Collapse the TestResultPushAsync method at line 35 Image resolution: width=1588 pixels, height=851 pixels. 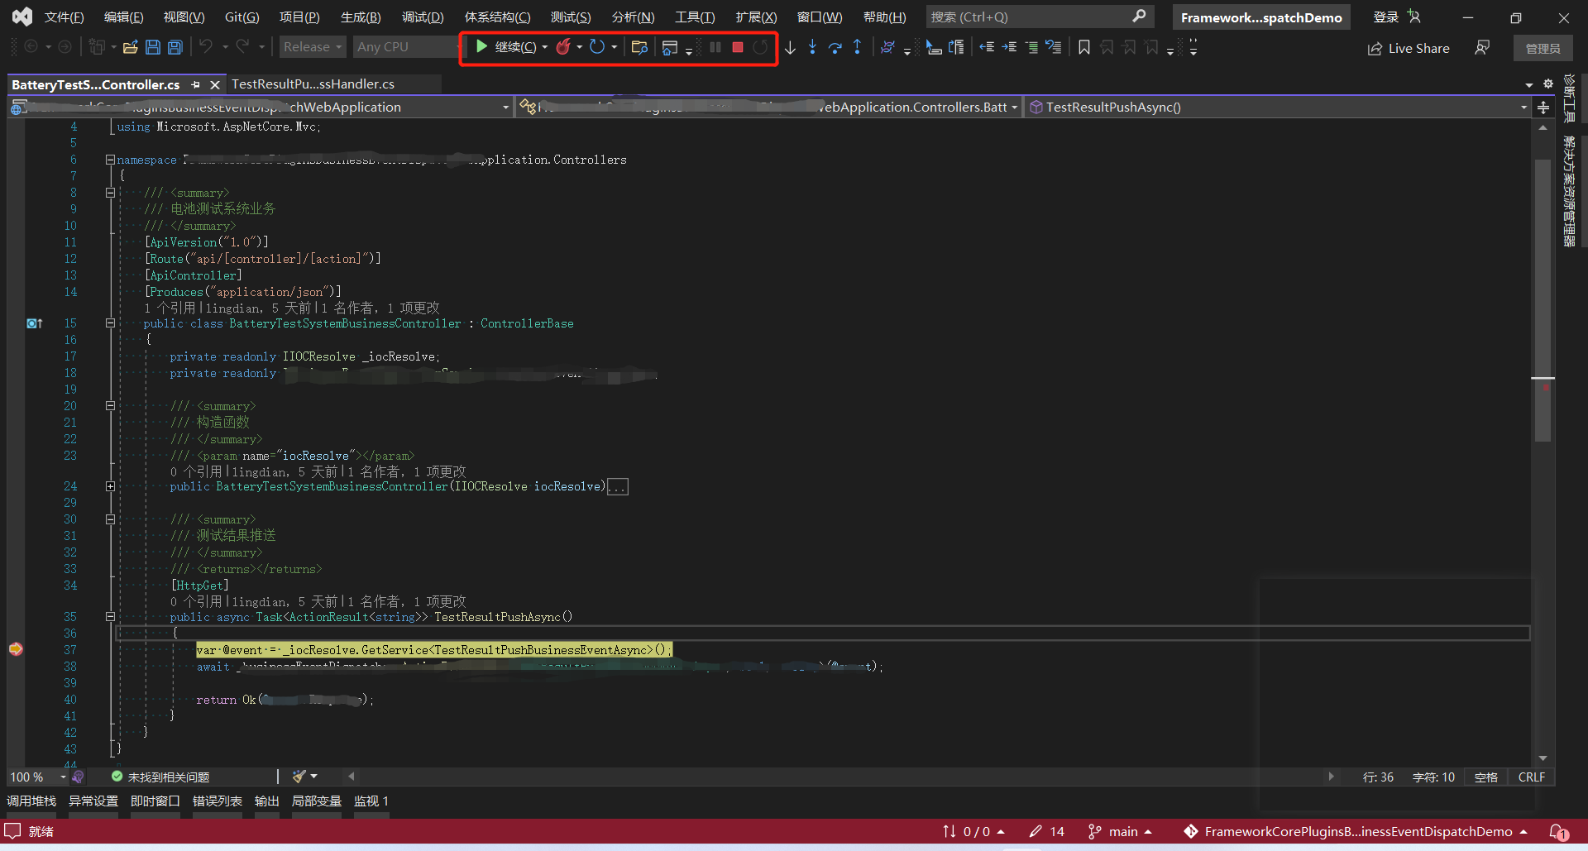(110, 616)
